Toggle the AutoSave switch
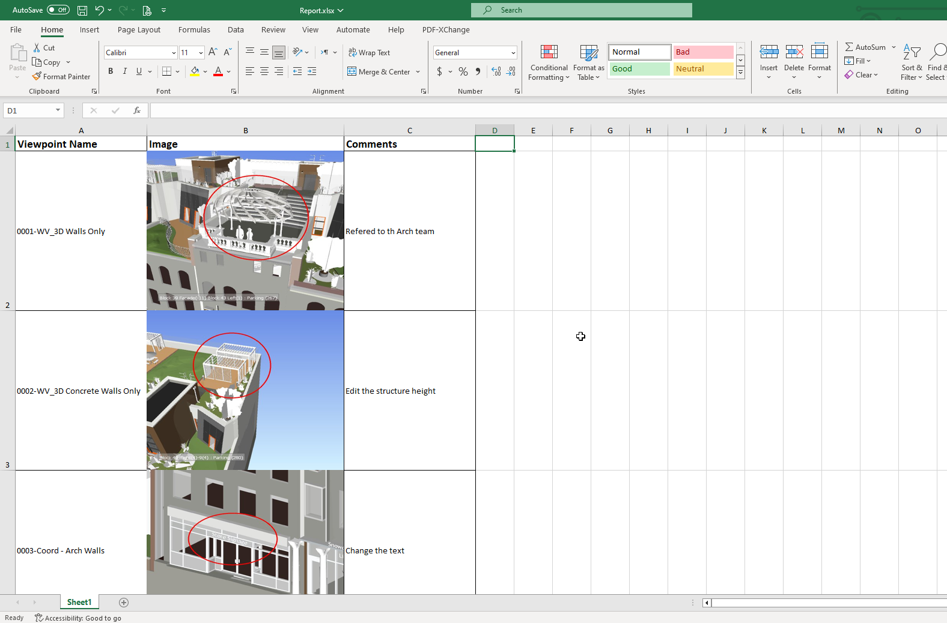The image size is (947, 623). [x=58, y=10]
